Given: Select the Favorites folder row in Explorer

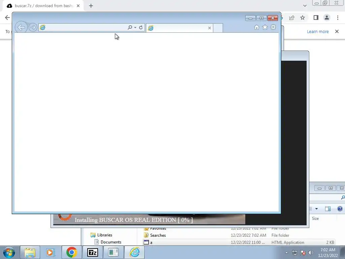Looking at the screenshot, I should click(239, 229).
